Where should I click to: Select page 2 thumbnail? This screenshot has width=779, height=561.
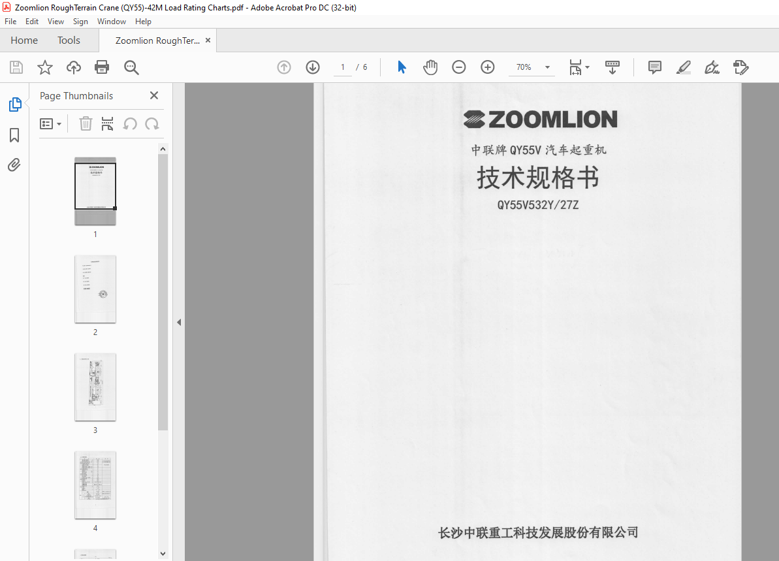(x=95, y=289)
